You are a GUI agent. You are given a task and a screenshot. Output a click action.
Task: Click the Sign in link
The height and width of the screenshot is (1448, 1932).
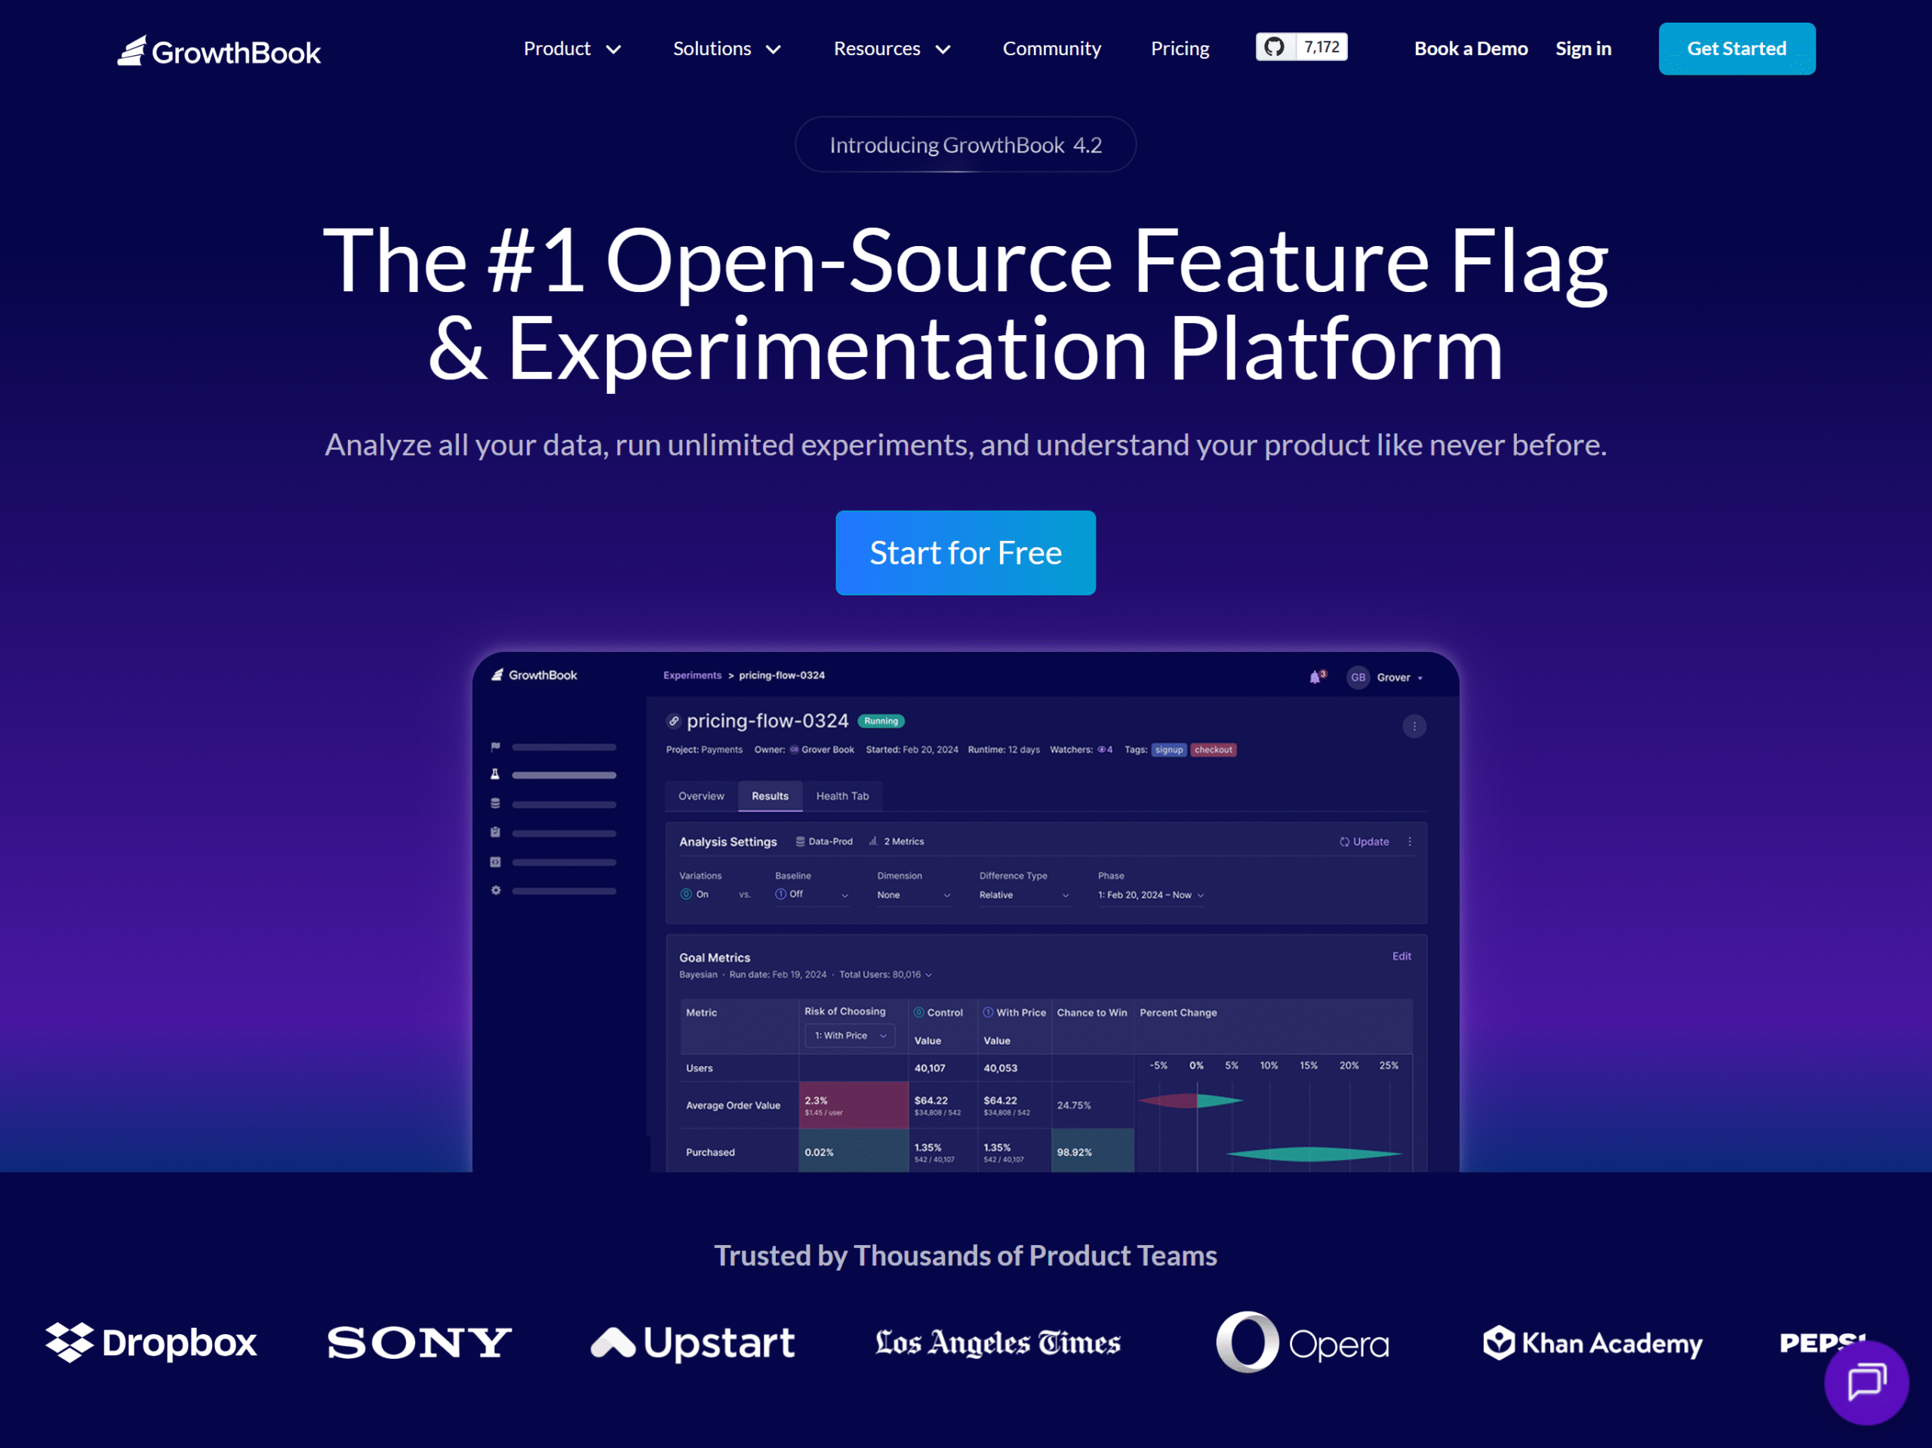[x=1582, y=49]
